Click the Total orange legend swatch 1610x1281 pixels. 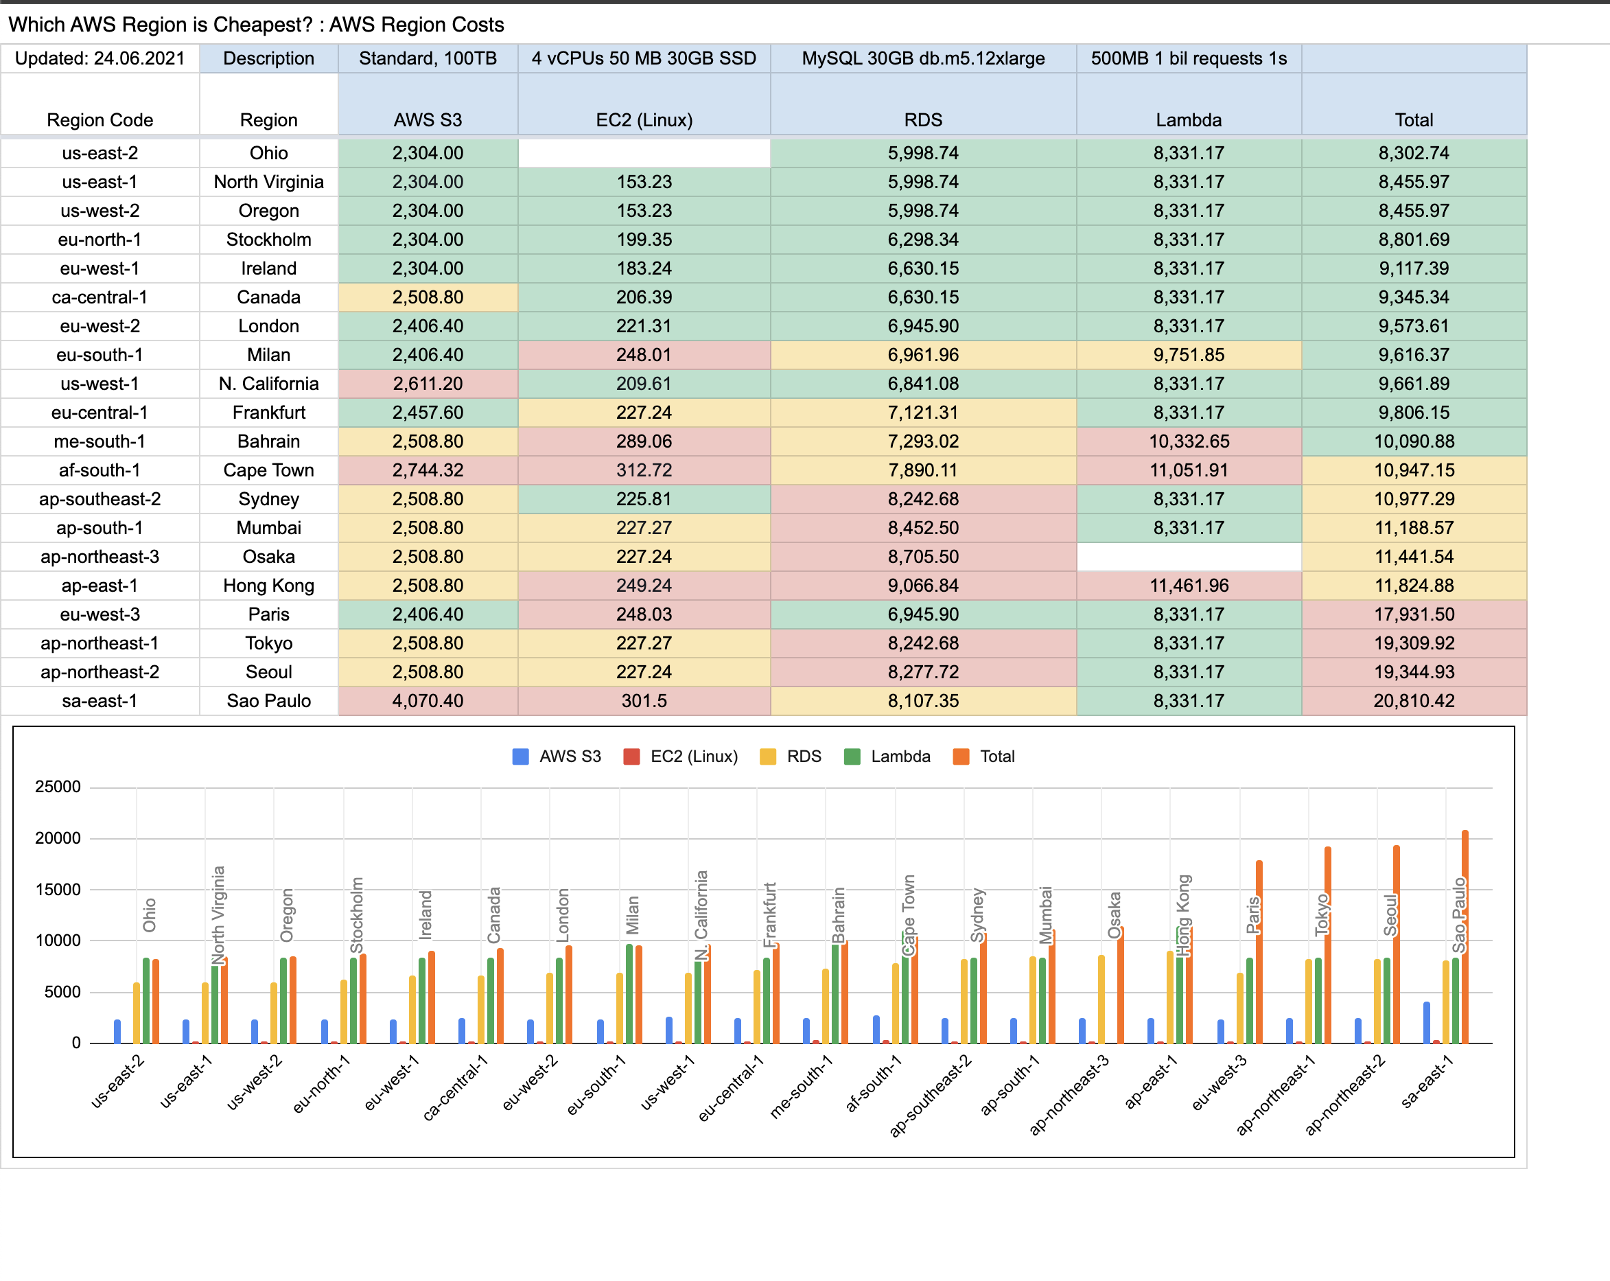(961, 757)
